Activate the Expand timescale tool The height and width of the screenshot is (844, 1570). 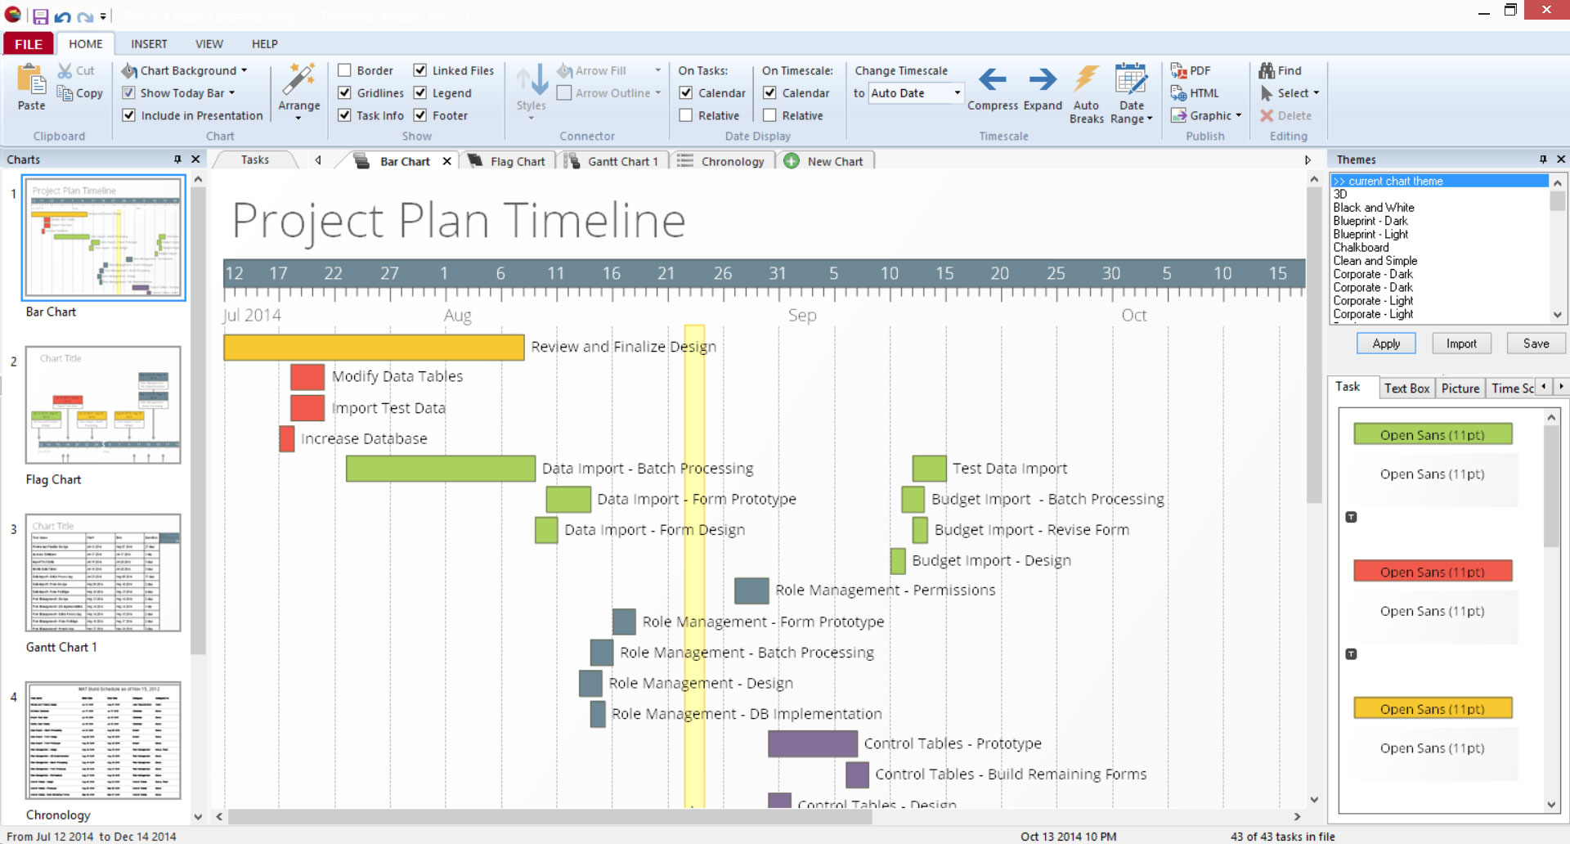[1042, 90]
